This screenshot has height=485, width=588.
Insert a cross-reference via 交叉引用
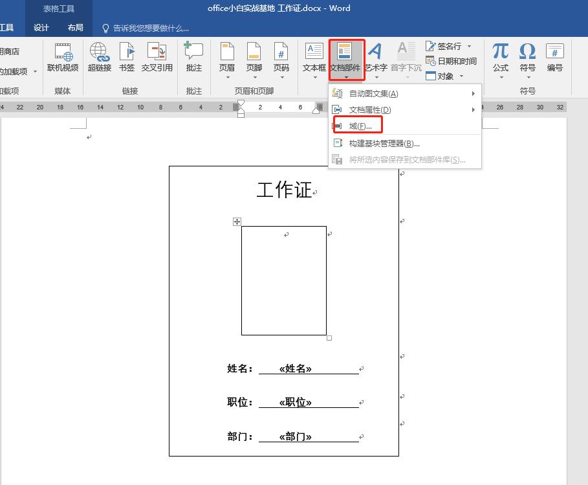tap(157, 58)
